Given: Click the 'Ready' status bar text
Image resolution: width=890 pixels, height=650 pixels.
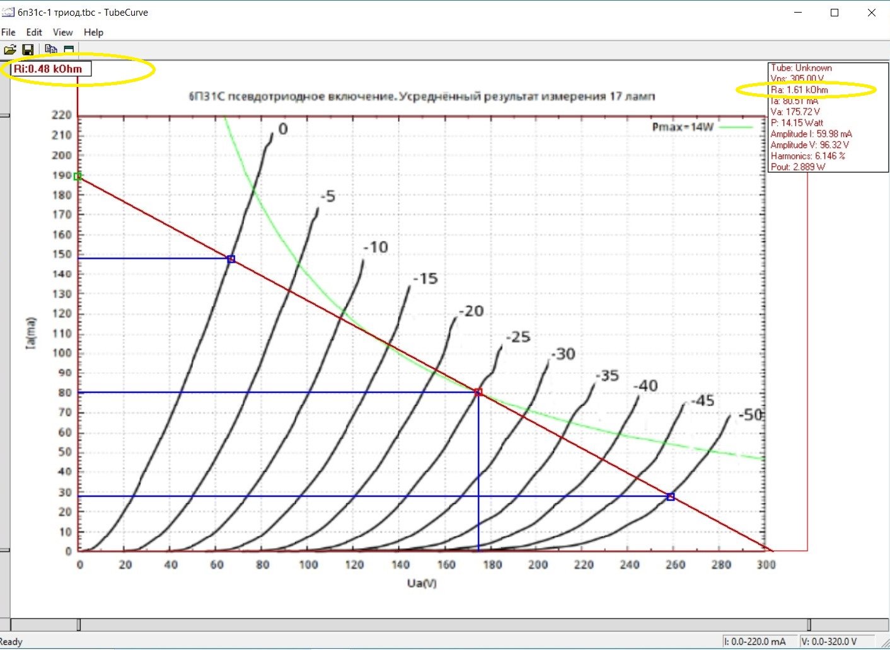Looking at the screenshot, I should [11, 642].
